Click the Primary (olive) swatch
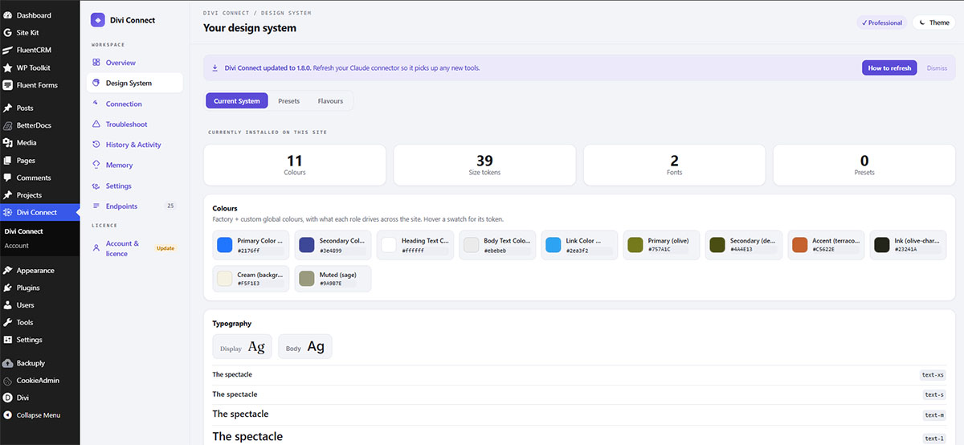 point(635,245)
